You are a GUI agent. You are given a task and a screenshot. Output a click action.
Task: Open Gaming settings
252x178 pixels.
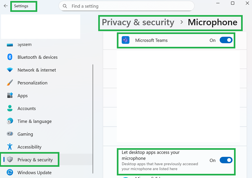[25, 134]
